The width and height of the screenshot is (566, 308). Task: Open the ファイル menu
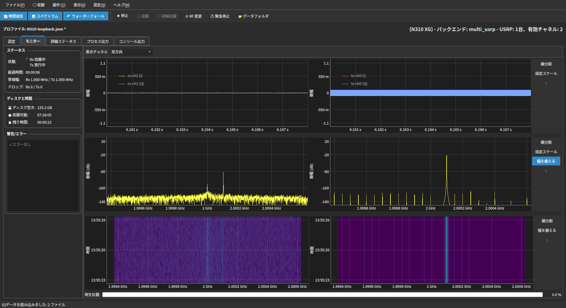click(15, 5)
